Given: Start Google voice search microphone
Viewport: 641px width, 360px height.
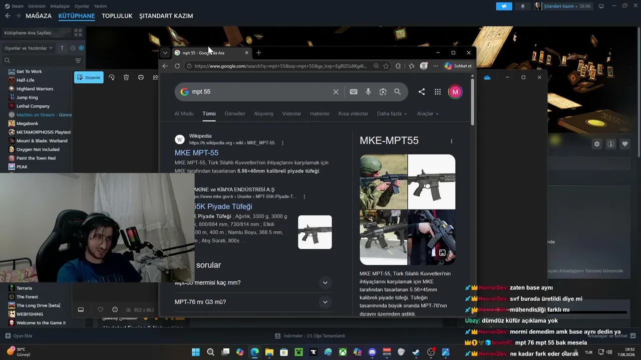Looking at the screenshot, I should pos(368,92).
